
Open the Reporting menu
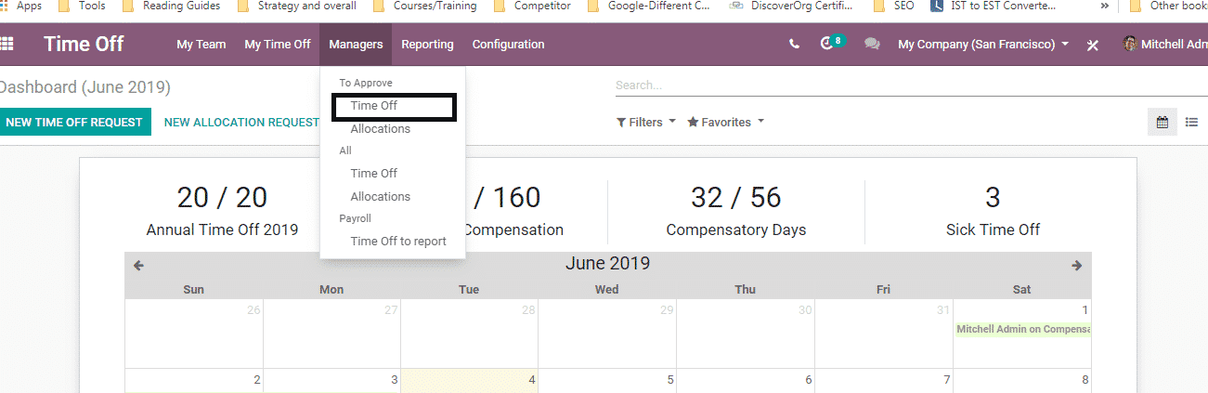(427, 44)
